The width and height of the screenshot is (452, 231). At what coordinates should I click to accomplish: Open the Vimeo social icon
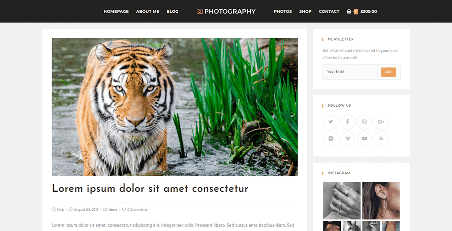[347, 139]
